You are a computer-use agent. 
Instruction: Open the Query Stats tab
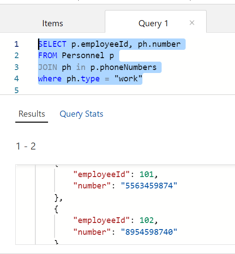81,114
